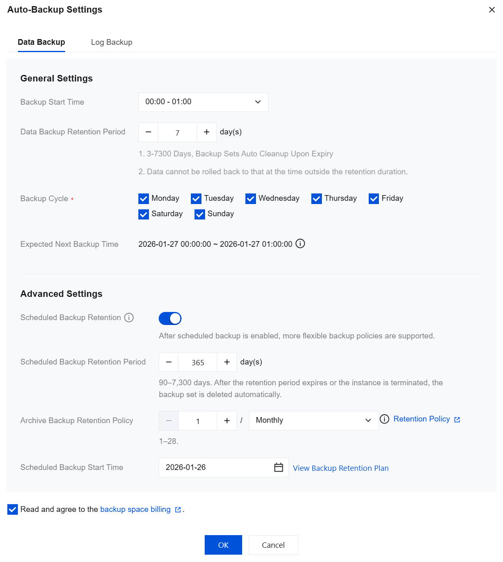Screen dimensions: 503x562
Task: Click info icon beside Retention Policy link
Action: point(385,419)
